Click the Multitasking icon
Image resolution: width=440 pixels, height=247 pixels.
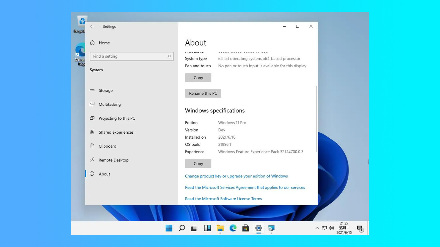[92, 104]
